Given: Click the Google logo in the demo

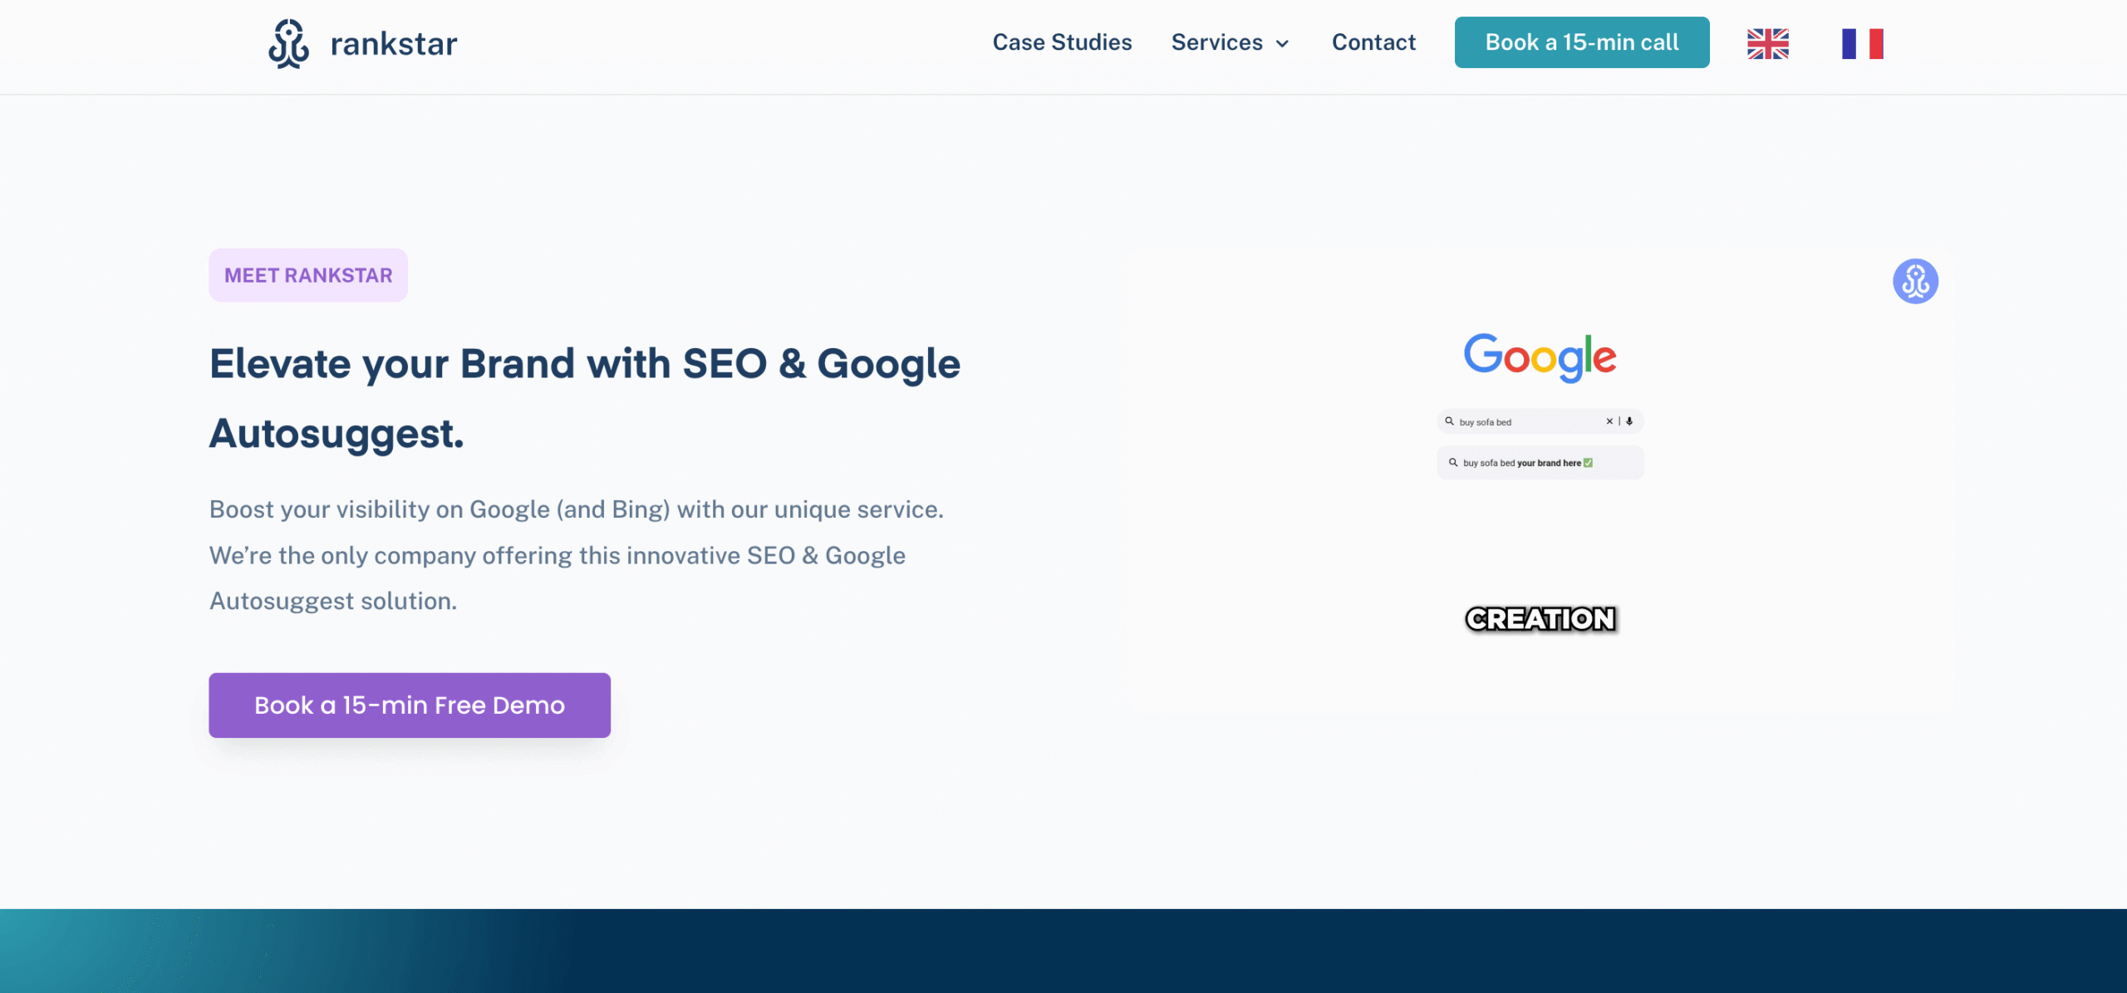Looking at the screenshot, I should click(x=1540, y=357).
